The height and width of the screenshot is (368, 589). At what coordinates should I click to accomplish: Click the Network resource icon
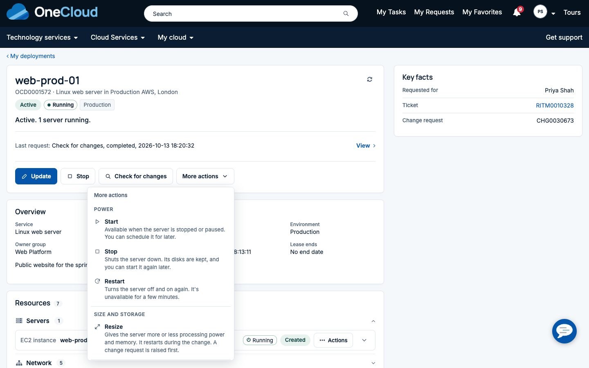coord(19,363)
